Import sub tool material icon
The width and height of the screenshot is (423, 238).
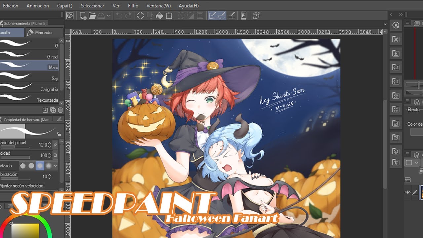pyautogui.click(x=45, y=110)
